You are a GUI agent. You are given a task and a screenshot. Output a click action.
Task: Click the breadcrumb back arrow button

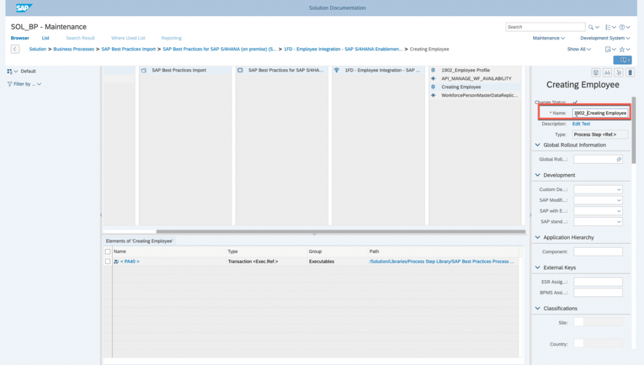point(15,49)
